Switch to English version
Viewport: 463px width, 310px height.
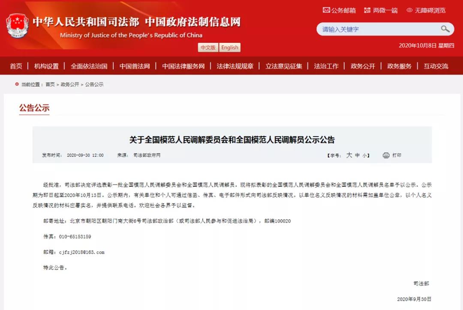[x=230, y=48]
